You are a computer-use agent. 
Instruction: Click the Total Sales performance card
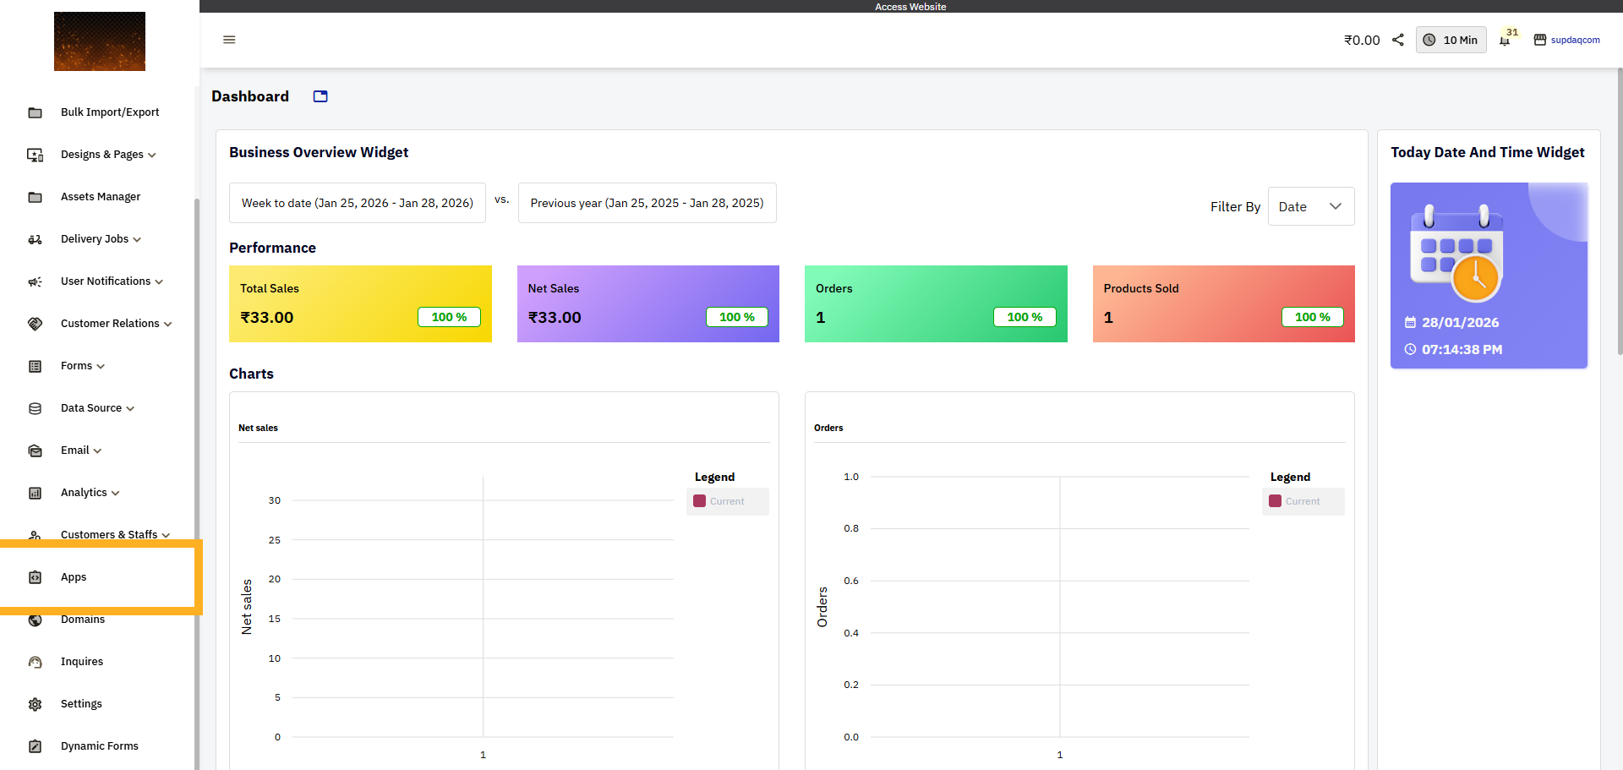click(360, 303)
